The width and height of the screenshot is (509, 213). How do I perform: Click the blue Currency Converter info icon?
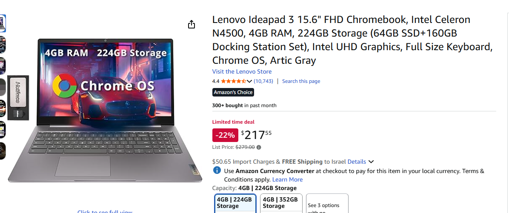tap(217, 171)
